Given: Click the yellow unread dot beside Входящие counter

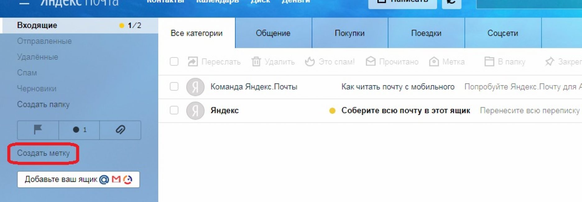Looking at the screenshot, I should [x=122, y=25].
